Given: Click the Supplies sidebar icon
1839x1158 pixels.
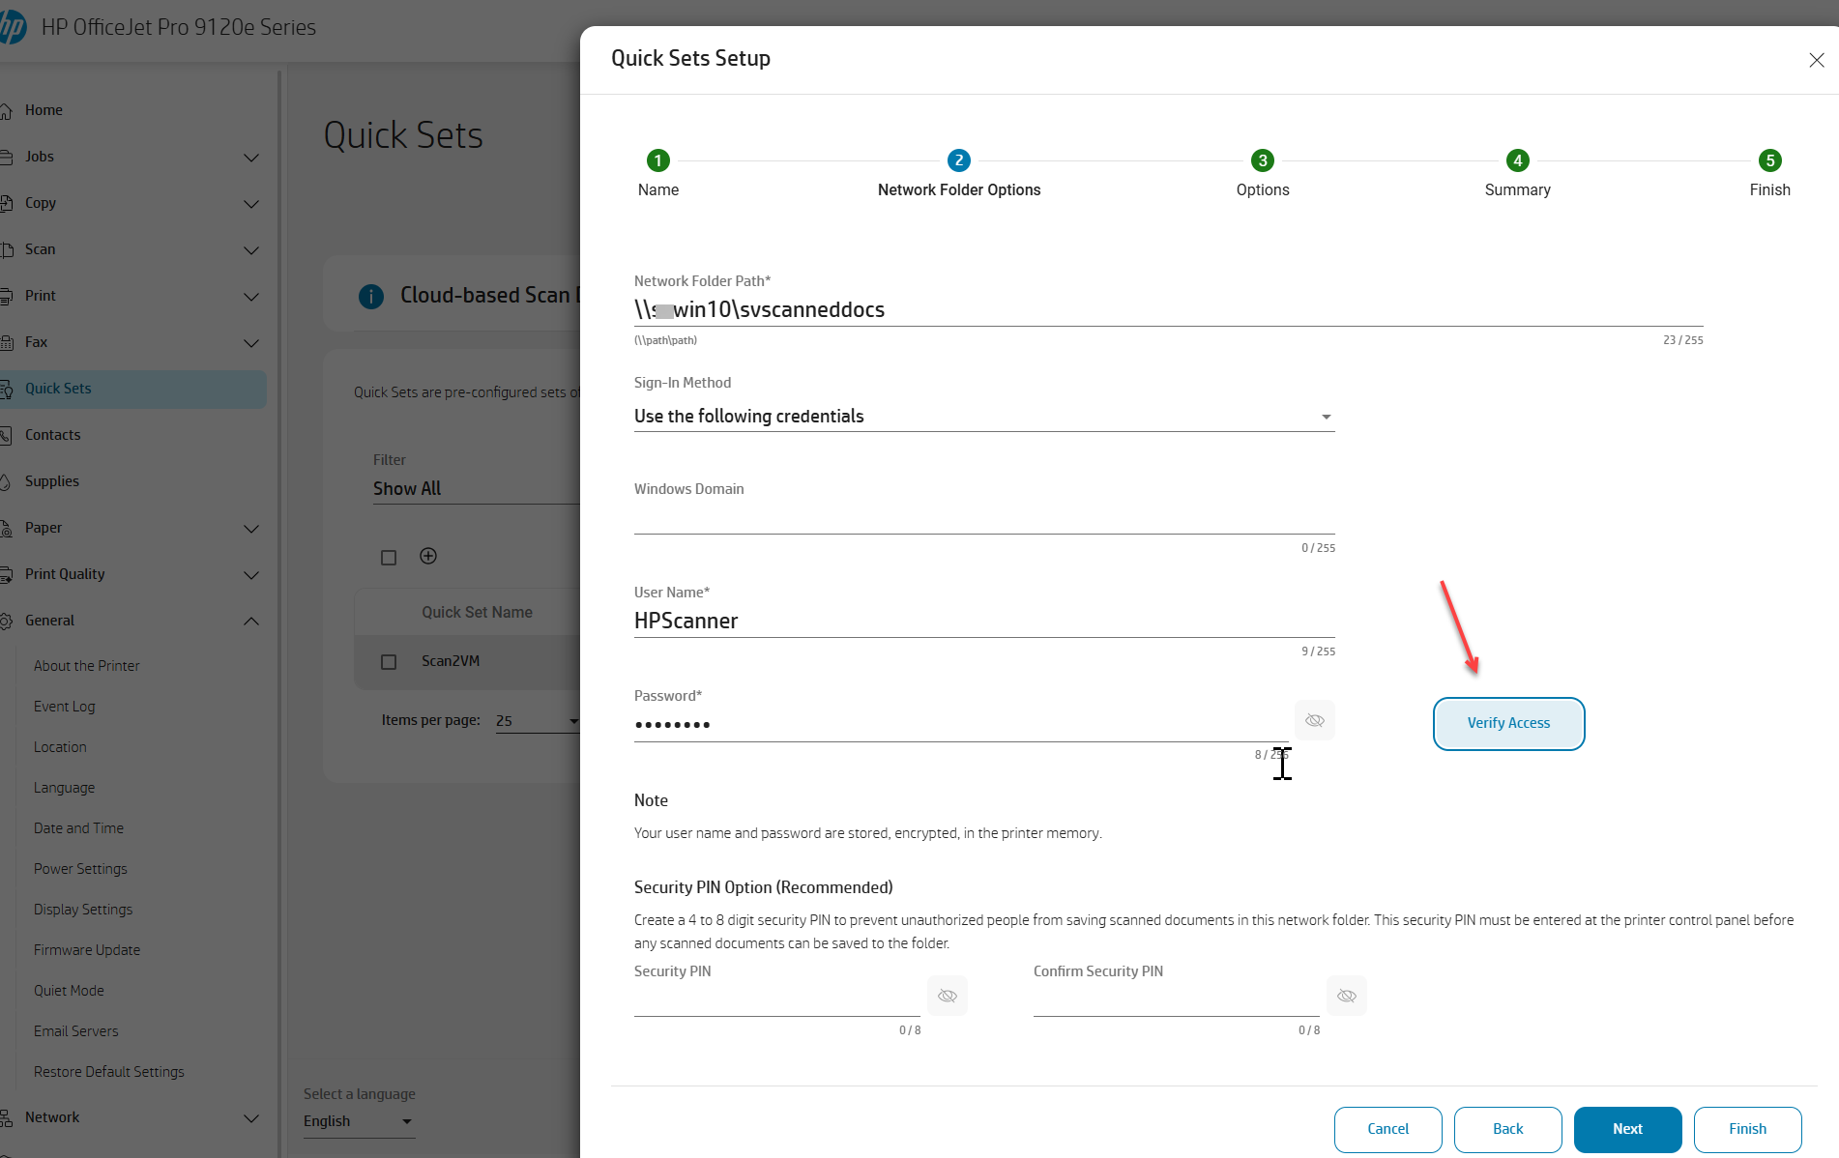Looking at the screenshot, I should [x=6, y=482].
